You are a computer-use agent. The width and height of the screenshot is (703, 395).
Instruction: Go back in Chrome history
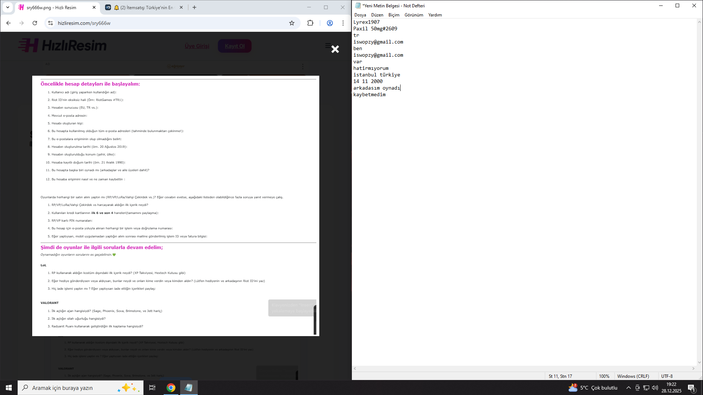pyautogui.click(x=9, y=23)
